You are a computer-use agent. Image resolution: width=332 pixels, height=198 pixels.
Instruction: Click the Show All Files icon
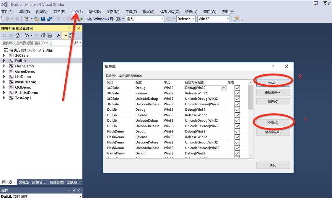[x=50, y=35]
